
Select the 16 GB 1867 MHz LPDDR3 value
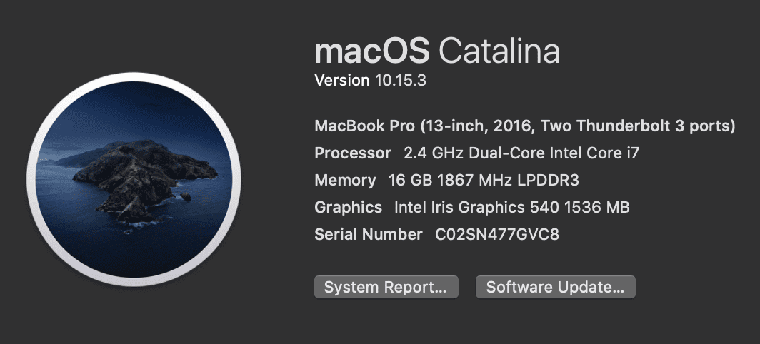coord(484,181)
